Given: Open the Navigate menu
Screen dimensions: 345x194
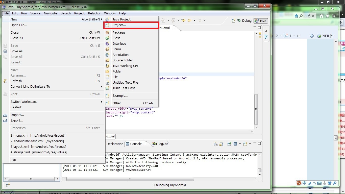Looking at the screenshot, I should click(x=51, y=13).
